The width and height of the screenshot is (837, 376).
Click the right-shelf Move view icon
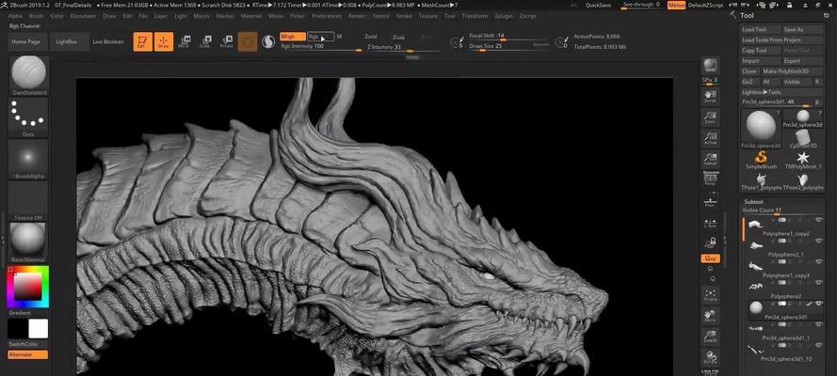point(710,316)
